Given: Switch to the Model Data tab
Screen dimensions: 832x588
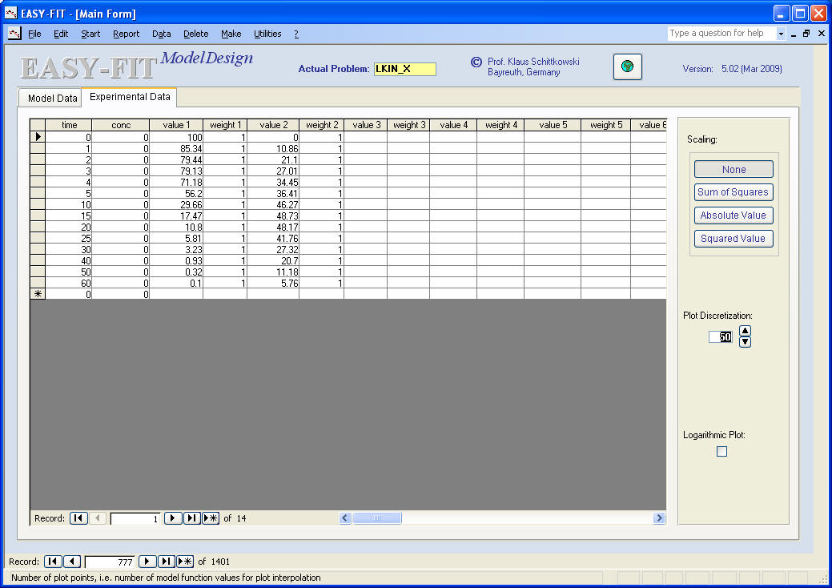Looking at the screenshot, I should click(52, 99).
